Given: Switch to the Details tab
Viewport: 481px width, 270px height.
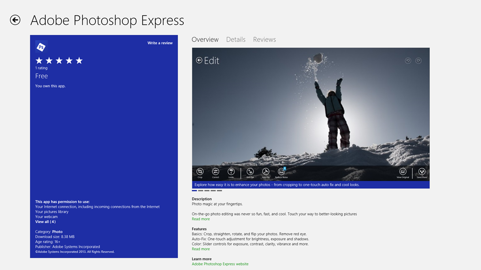Looking at the screenshot, I should click(236, 39).
